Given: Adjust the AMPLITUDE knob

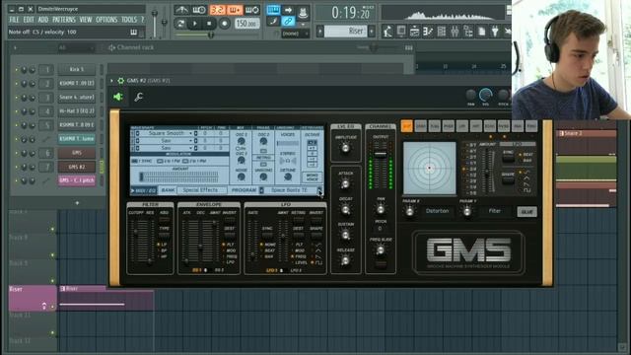Looking at the screenshot, I should 345,149.
